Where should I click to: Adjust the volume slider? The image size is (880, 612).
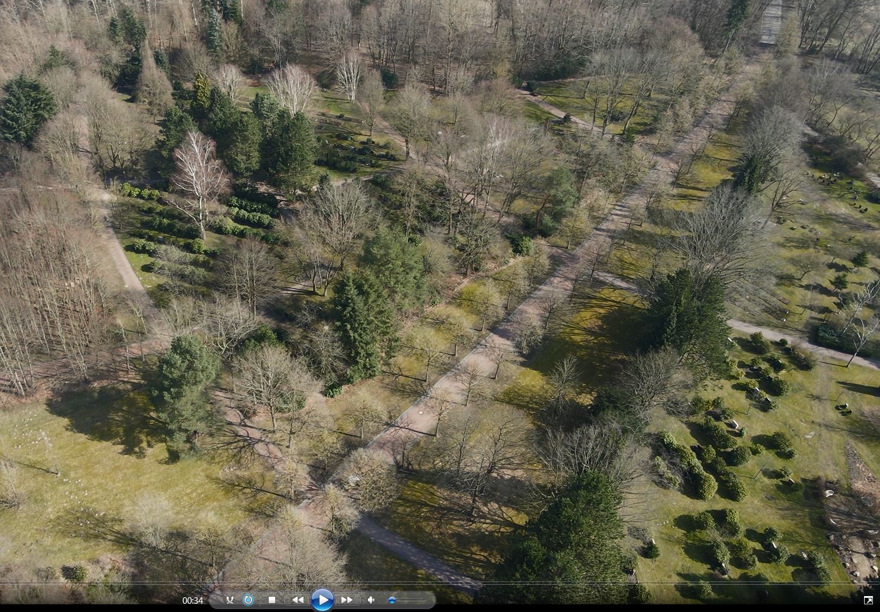pyautogui.click(x=407, y=600)
